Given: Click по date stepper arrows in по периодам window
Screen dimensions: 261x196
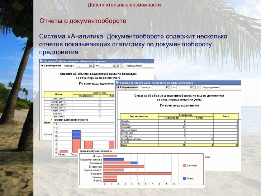Looking at the screenshot, I should (x=117, y=66).
